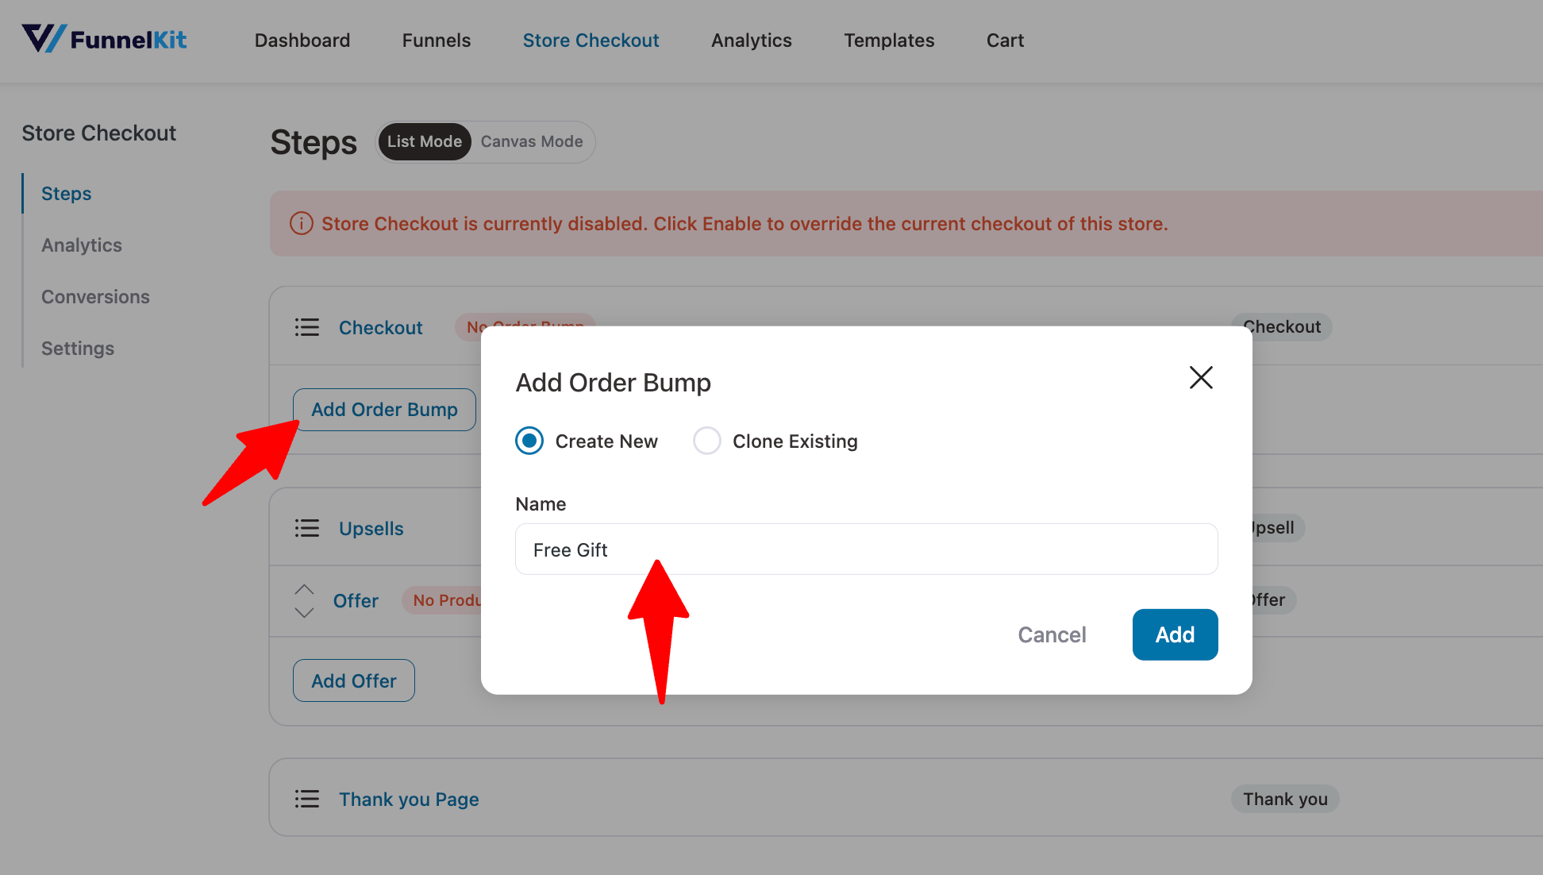The image size is (1543, 875).
Task: Click the info icon in disabled warning banner
Action: [x=301, y=224]
